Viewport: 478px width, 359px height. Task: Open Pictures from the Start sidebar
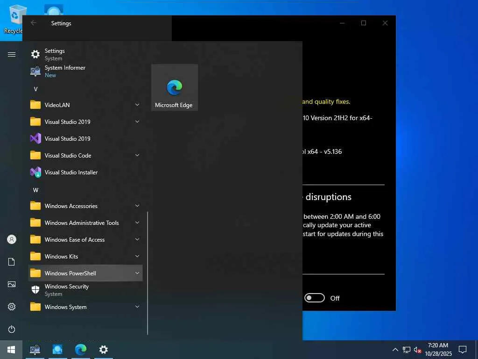coord(12,285)
